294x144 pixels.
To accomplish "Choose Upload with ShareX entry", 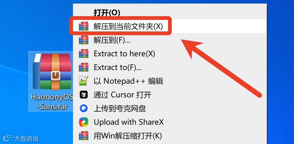I will click(x=170, y=122).
